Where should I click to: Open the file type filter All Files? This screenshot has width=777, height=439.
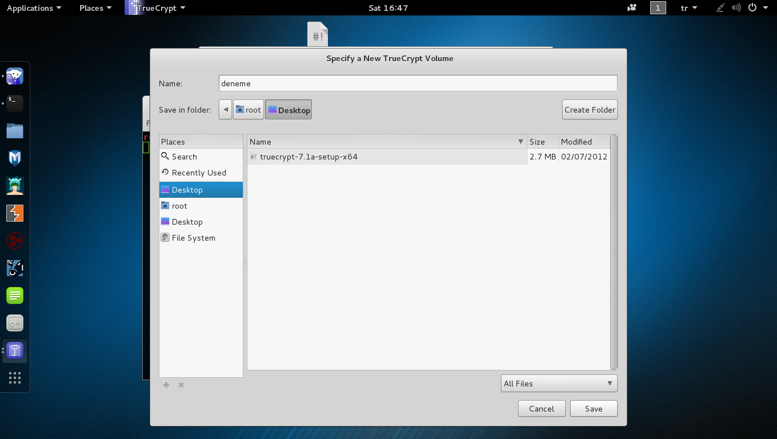click(558, 384)
